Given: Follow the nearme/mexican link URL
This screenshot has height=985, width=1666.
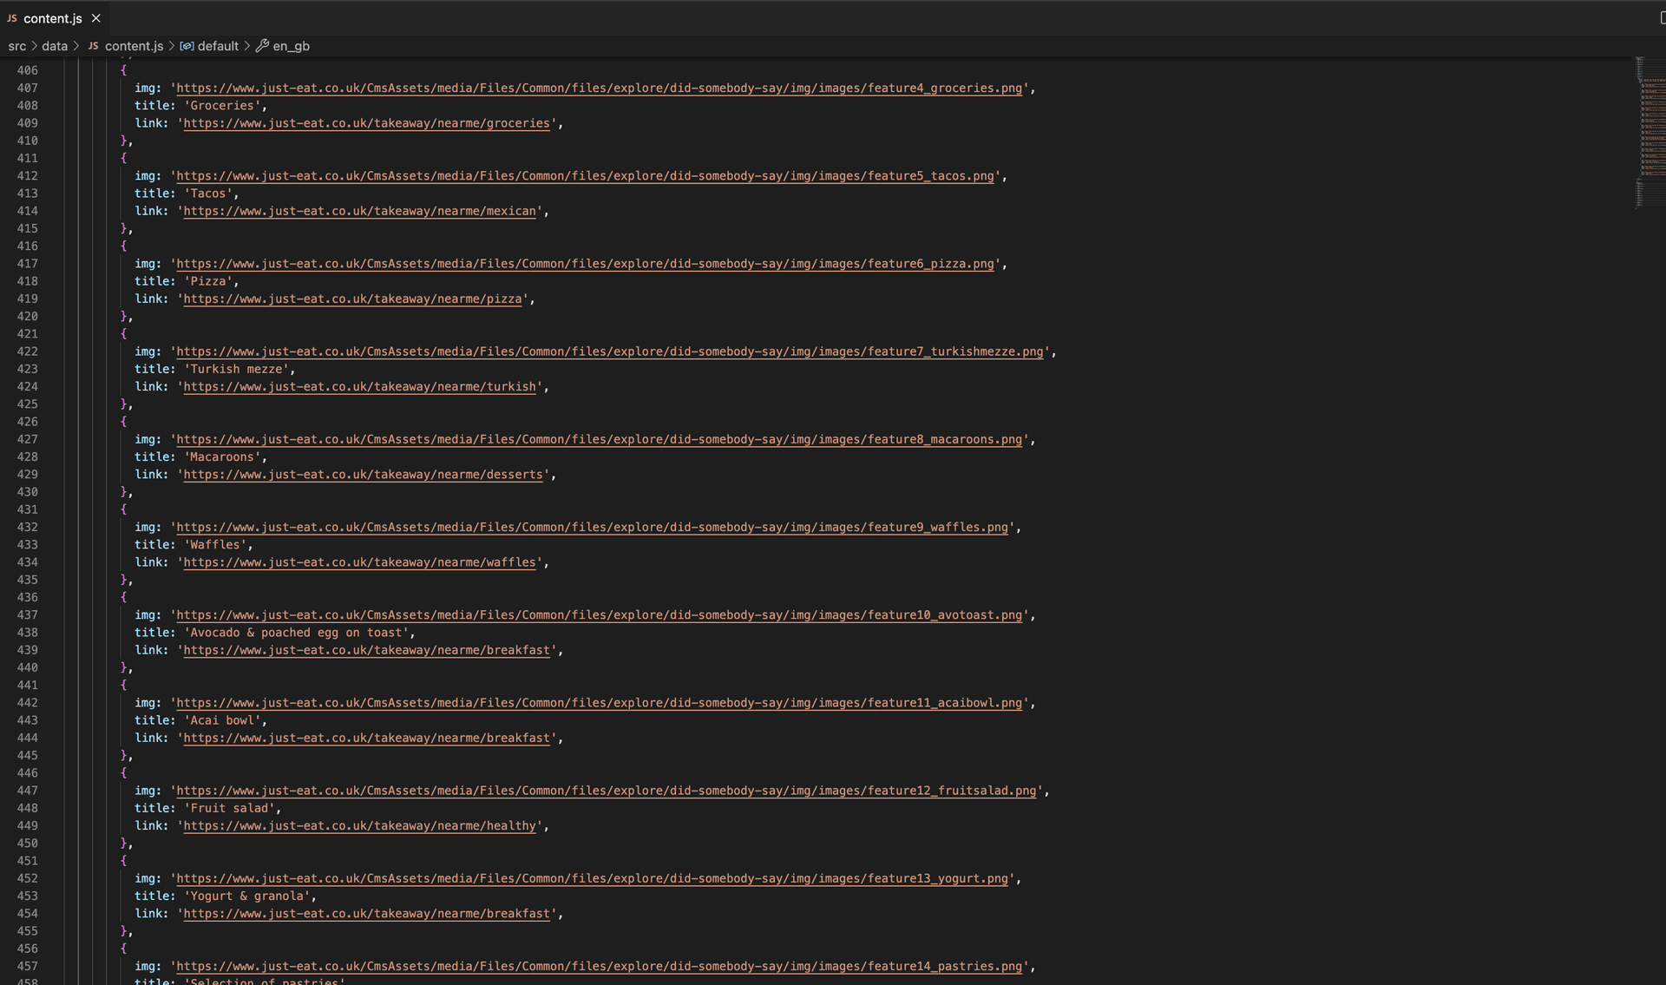Looking at the screenshot, I should pos(360,211).
